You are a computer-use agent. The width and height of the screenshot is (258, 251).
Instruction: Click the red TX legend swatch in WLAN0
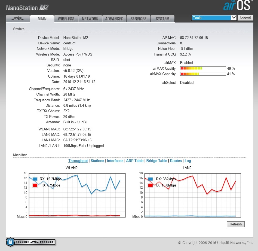pyautogui.click(x=35, y=185)
